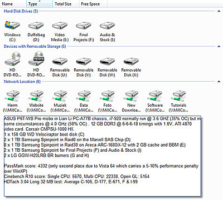Open the Final Projects (F:) drive
This screenshot has width=223, height=200.
84,31
